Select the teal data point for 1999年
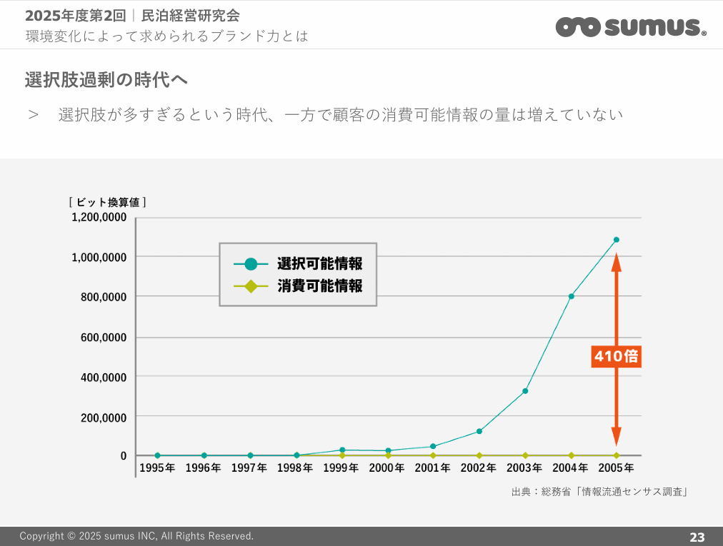The image size is (723, 546). [342, 450]
